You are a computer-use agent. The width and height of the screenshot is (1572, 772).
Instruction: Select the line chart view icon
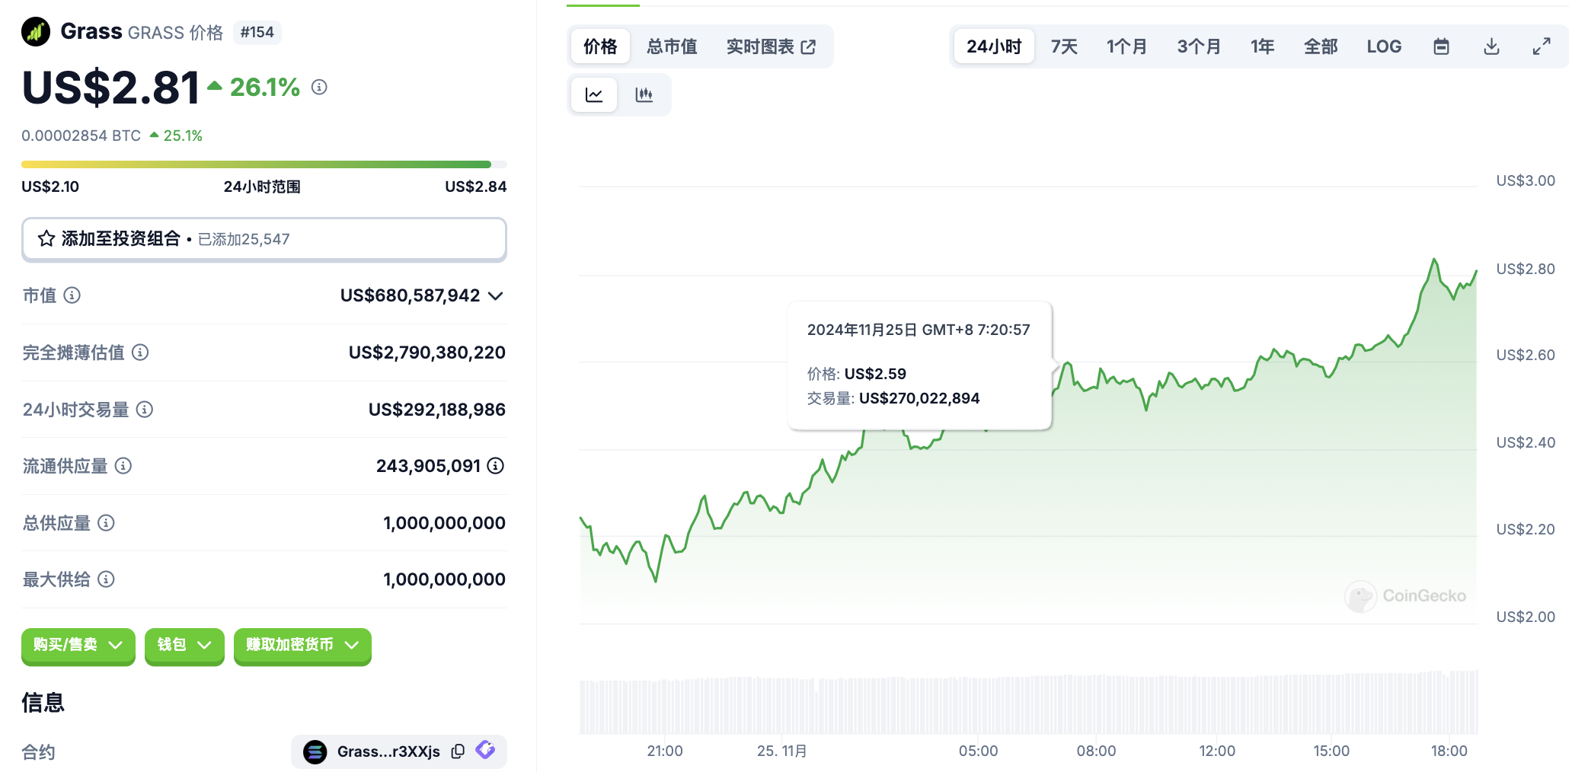[594, 95]
